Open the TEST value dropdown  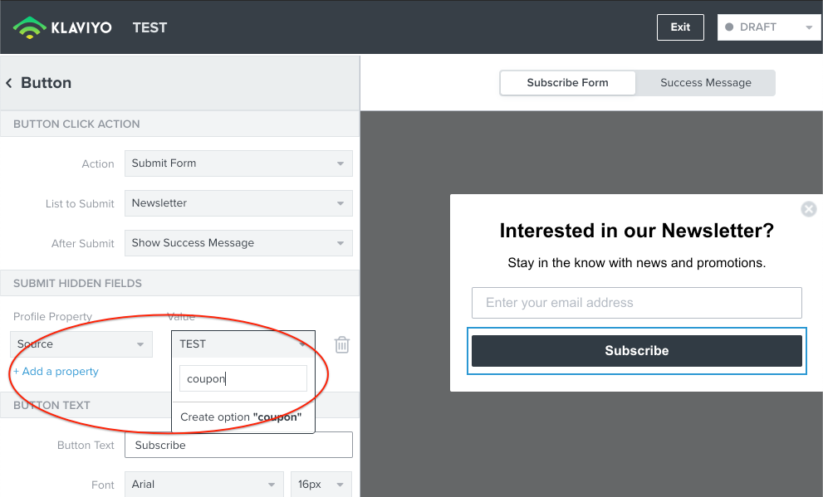pyautogui.click(x=243, y=344)
